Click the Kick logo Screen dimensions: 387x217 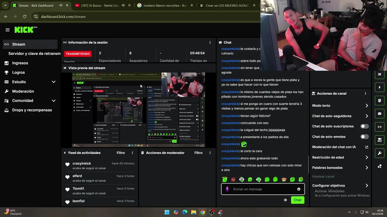tap(26, 30)
